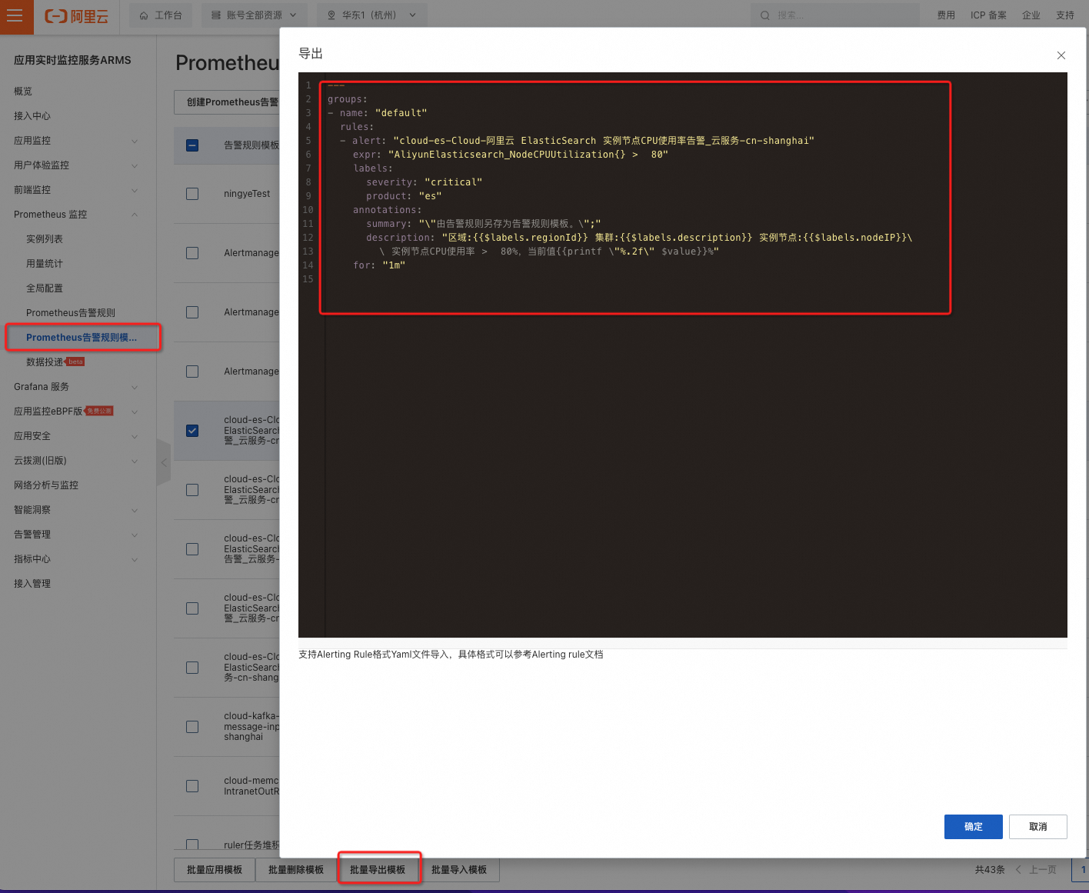Uncheck the checked cloud-es-Cloud row checkbox
Image resolution: width=1089 pixels, height=893 pixels.
[192, 431]
